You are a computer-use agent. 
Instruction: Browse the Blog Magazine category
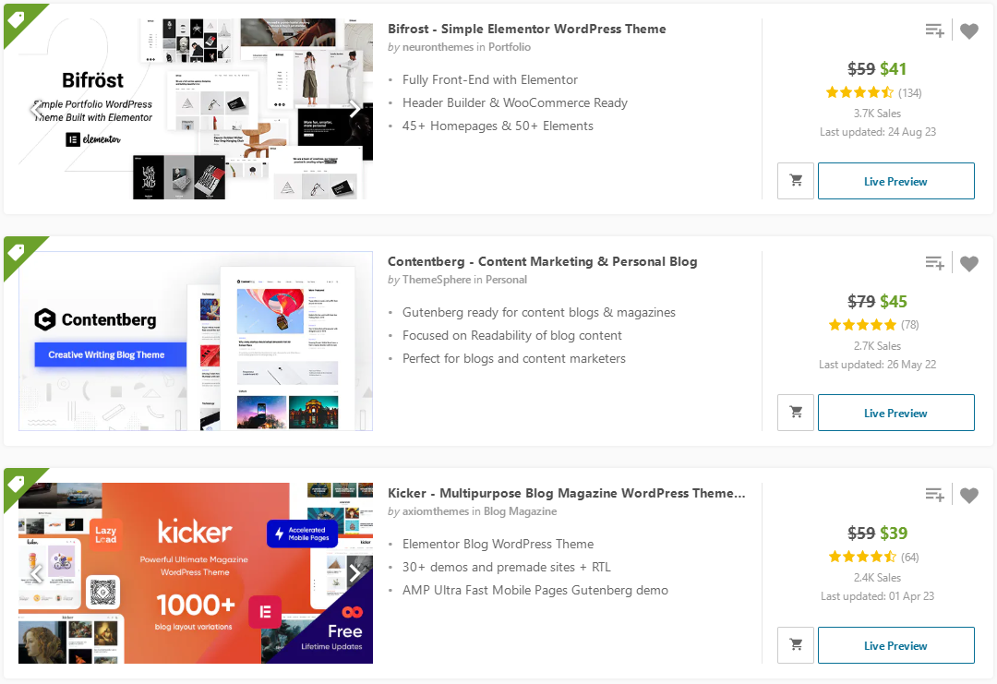(520, 511)
